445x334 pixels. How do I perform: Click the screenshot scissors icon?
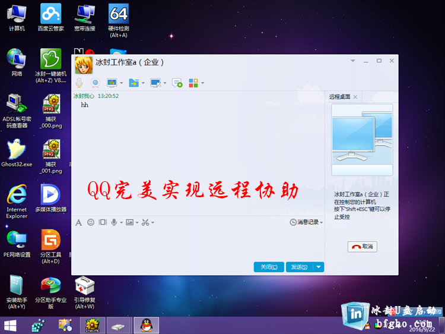[145, 222]
